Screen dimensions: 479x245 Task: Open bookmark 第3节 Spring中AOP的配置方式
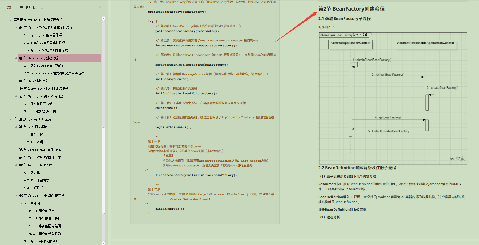pyautogui.click(x=40, y=157)
